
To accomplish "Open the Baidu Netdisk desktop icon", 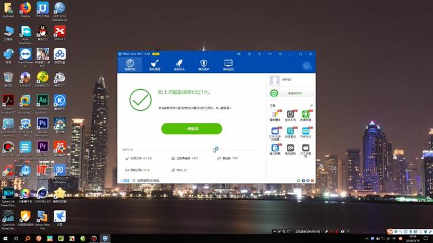I will pos(60,56).
